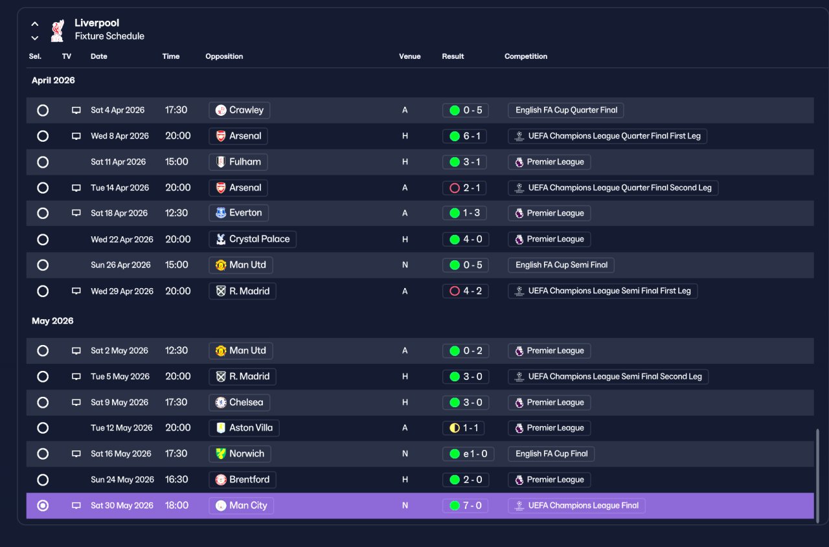Click the Crystal Palace badge icon
Image resolution: width=829 pixels, height=547 pixels.
click(221, 239)
